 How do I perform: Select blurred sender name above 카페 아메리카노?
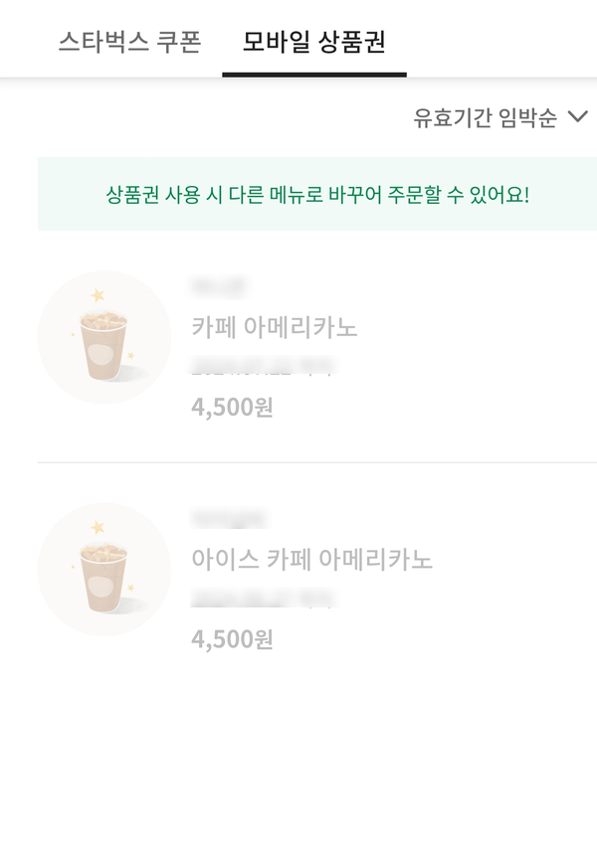pos(218,287)
